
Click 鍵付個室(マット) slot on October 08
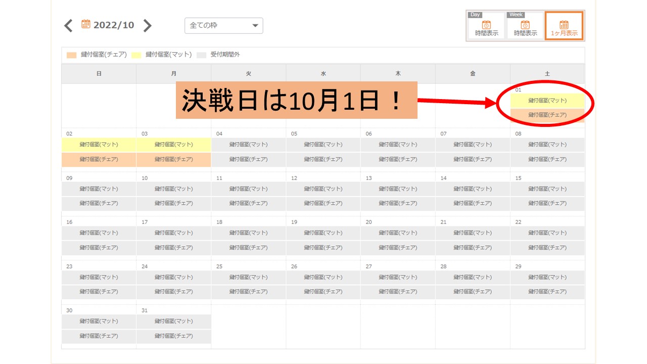tap(547, 145)
